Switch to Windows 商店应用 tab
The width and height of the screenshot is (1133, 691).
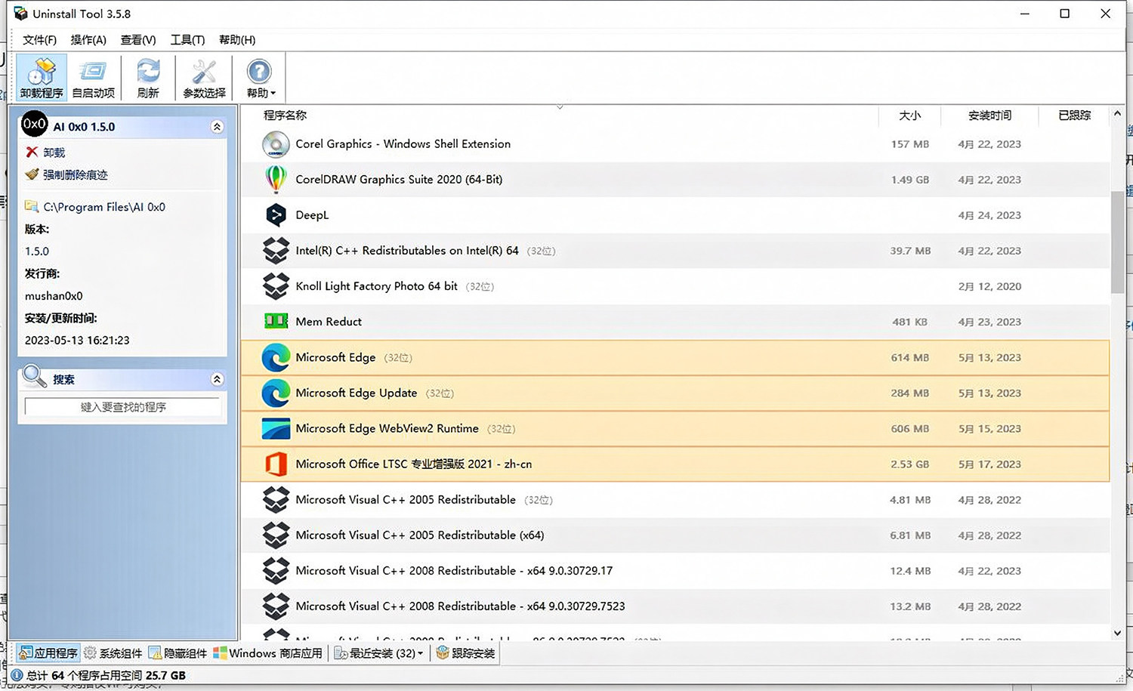point(267,653)
